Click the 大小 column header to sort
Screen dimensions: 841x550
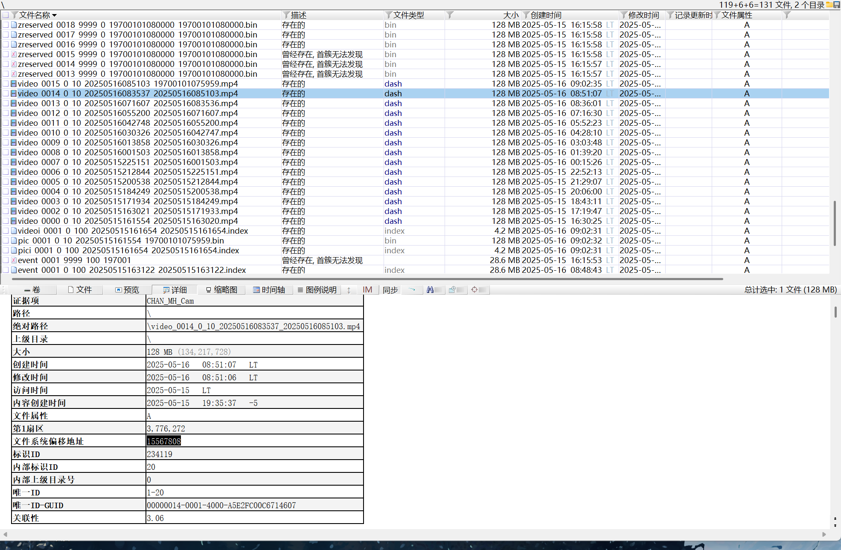pyautogui.click(x=510, y=15)
